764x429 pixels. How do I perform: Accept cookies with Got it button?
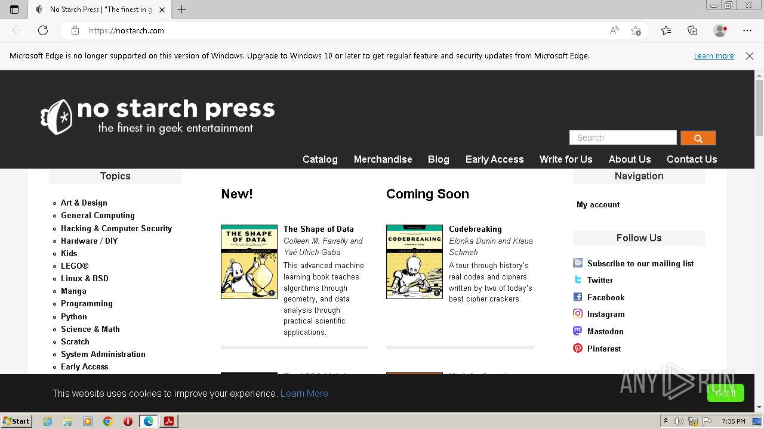pos(726,393)
